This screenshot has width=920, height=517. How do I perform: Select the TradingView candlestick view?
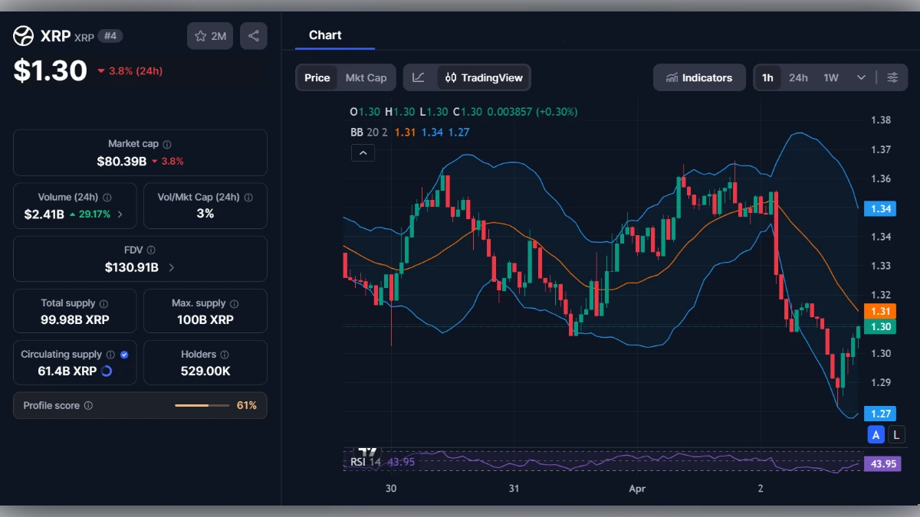click(484, 77)
